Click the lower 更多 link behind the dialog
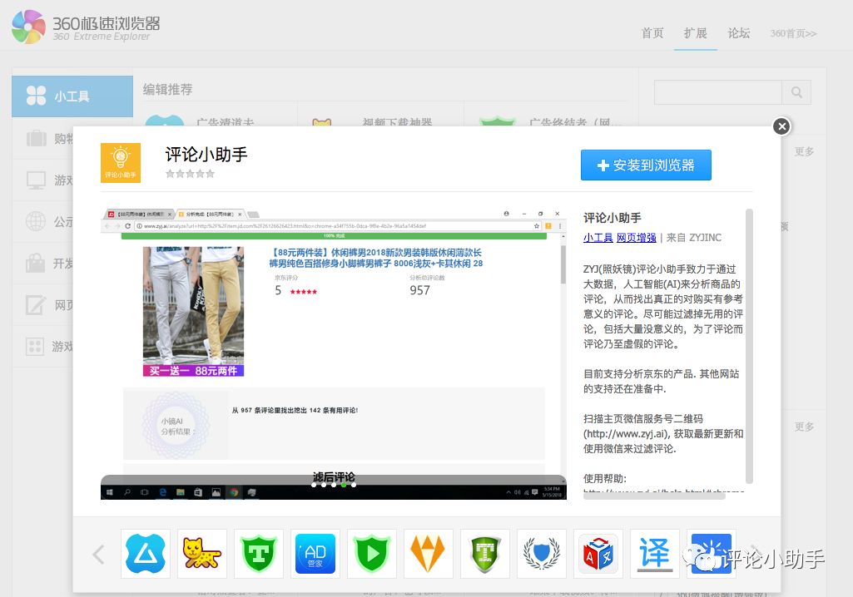 pos(804,427)
